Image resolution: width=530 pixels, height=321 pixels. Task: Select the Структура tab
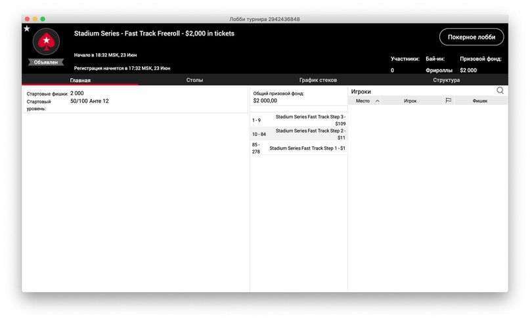pos(446,80)
